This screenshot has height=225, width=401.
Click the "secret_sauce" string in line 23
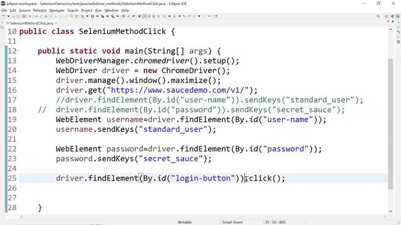click(x=170, y=159)
